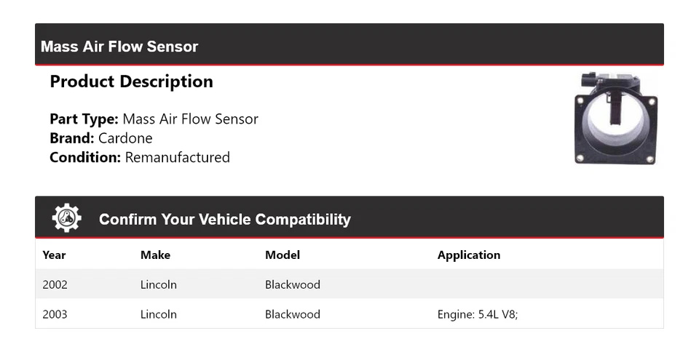Image resolution: width=699 pixels, height=352 pixels.
Task: Click the gear compatibility icon
Action: (66, 218)
